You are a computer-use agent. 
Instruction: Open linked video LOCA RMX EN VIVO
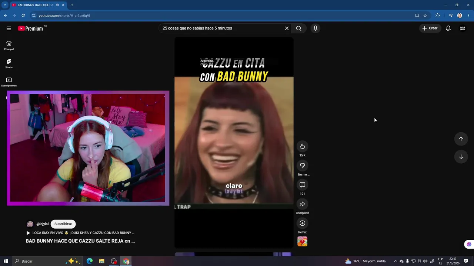click(80, 233)
